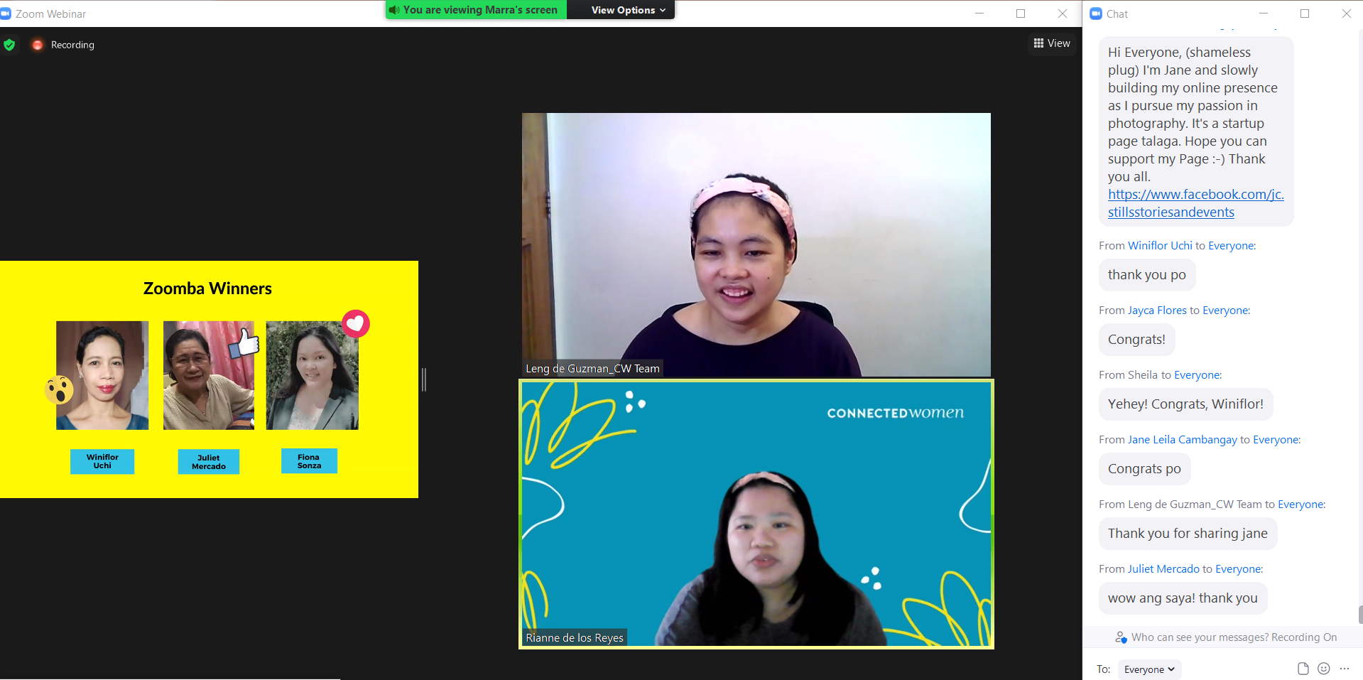Viewport: 1363px width, 680px height.
Task: Click the Rianne de los Reyes name tag
Action: tap(575, 637)
